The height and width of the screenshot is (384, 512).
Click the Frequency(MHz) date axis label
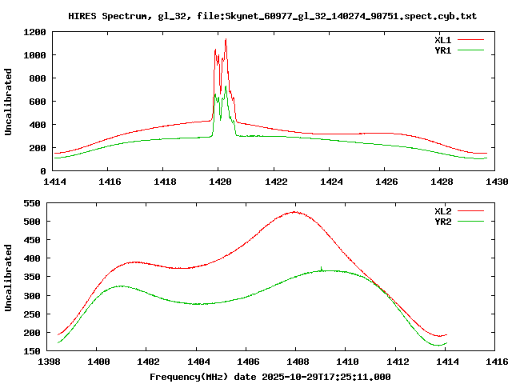[270, 377]
